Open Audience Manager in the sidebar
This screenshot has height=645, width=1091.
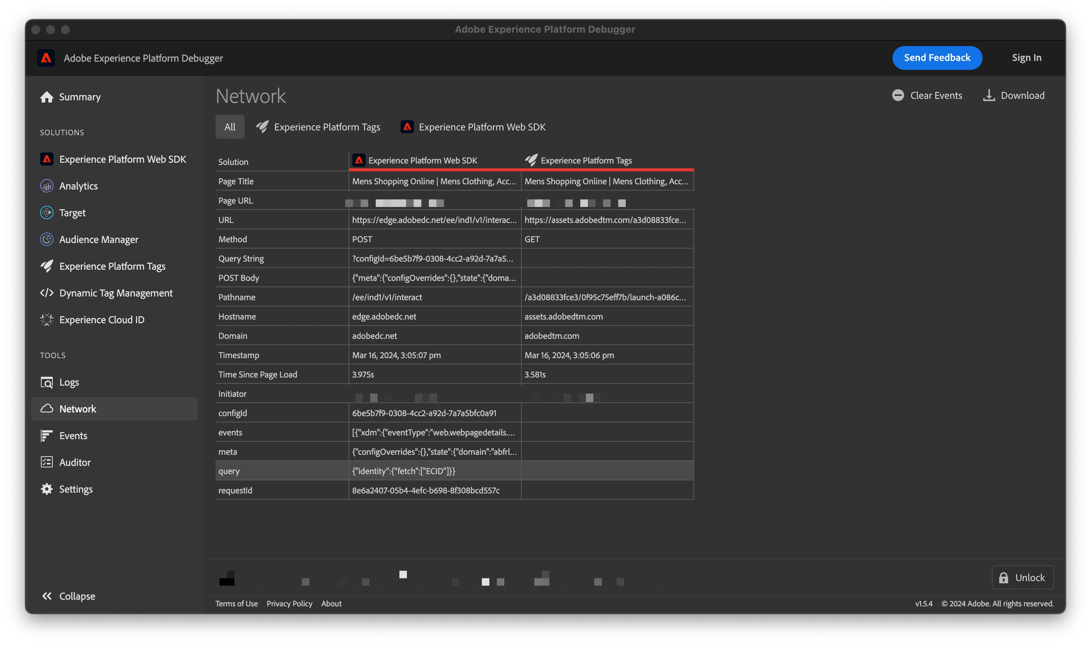coord(98,240)
